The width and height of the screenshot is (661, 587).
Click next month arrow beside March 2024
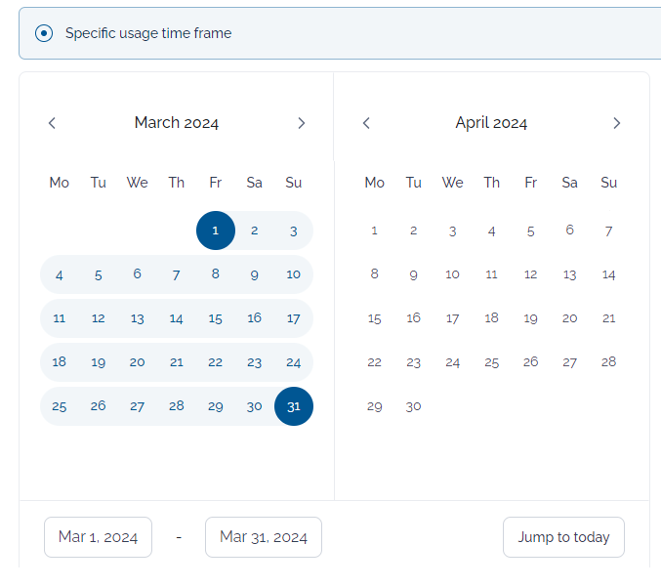coord(301,123)
